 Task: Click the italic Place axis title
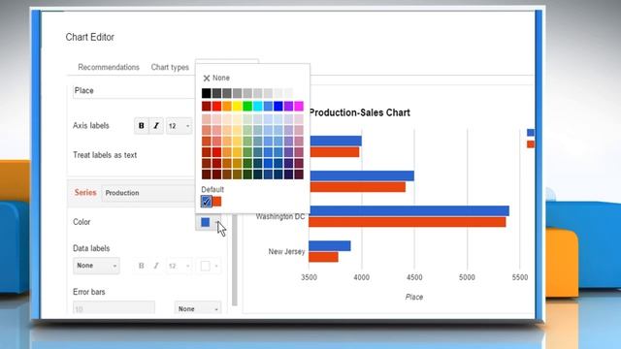[414, 298]
